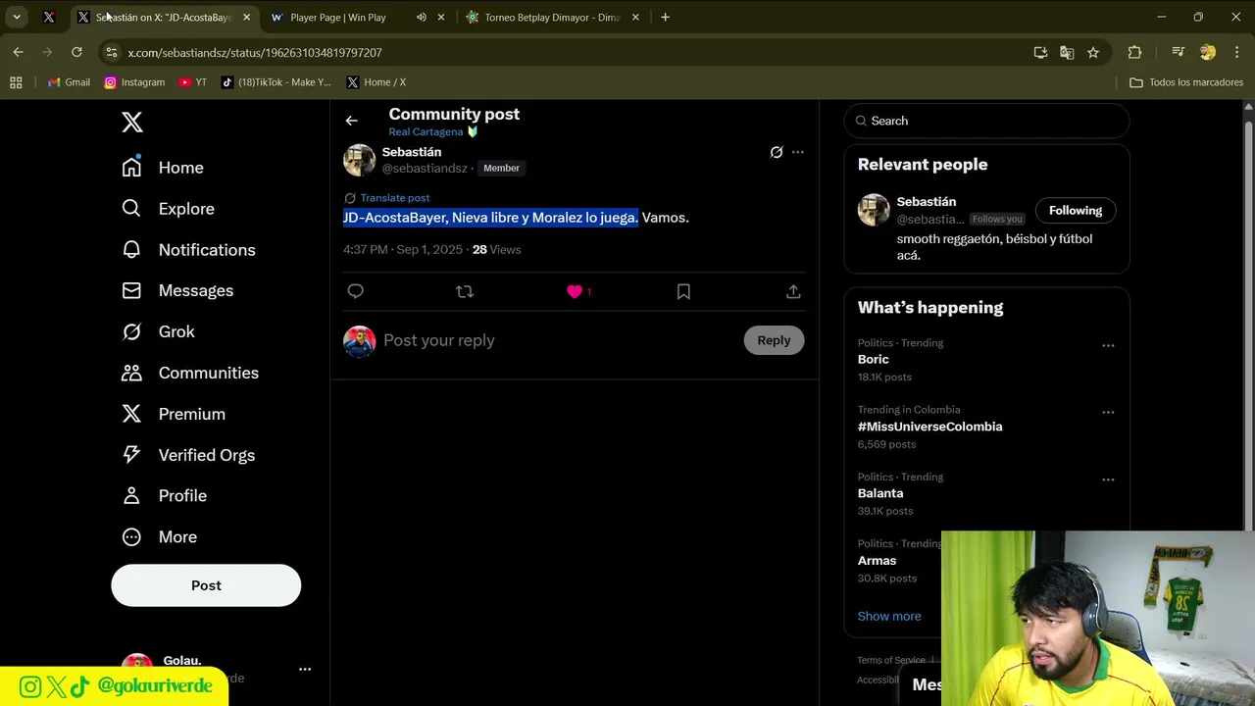
Task: Open the Chrome profile avatar
Action: click(x=1208, y=52)
